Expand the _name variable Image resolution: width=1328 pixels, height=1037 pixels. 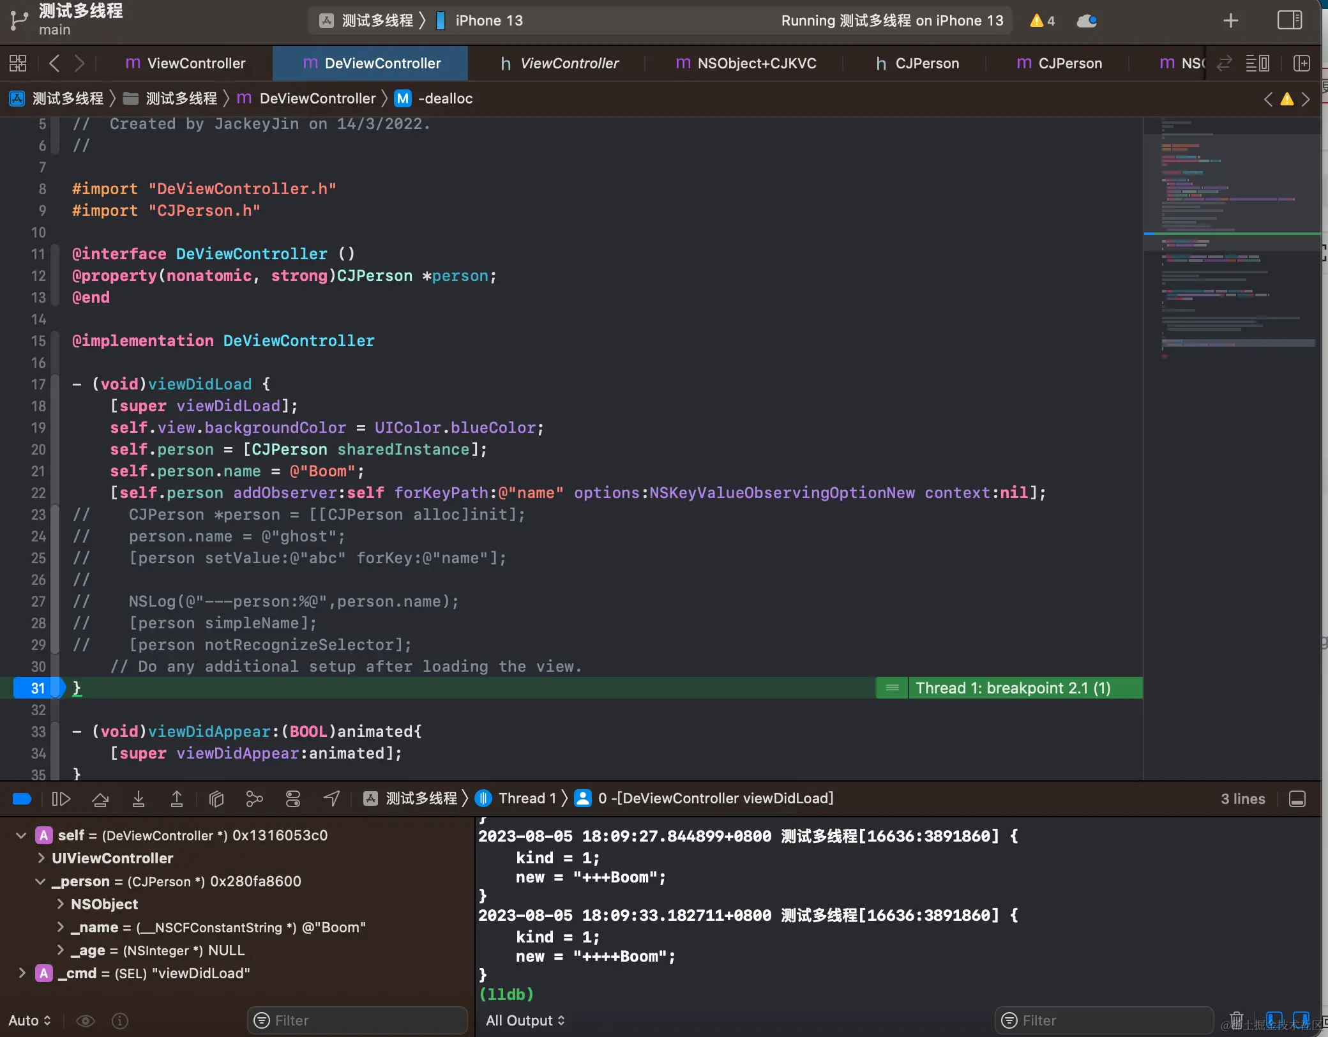click(61, 927)
